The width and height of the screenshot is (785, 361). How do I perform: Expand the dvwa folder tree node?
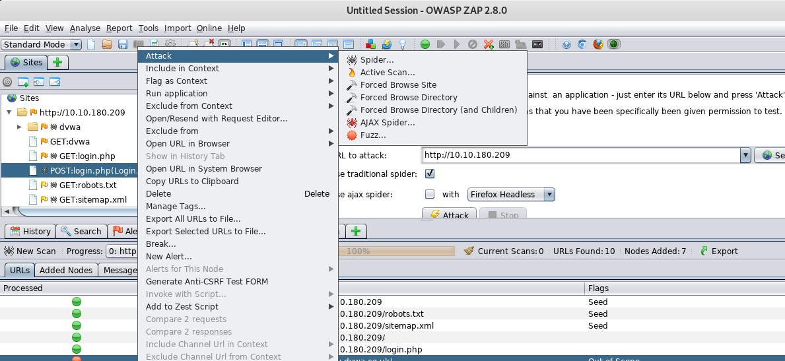20,127
